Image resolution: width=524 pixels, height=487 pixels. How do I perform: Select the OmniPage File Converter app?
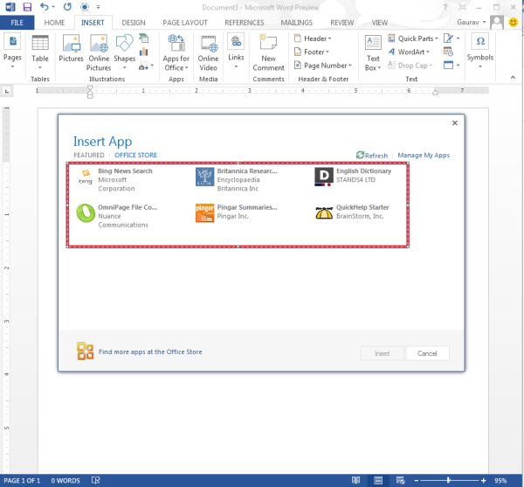[x=118, y=216]
